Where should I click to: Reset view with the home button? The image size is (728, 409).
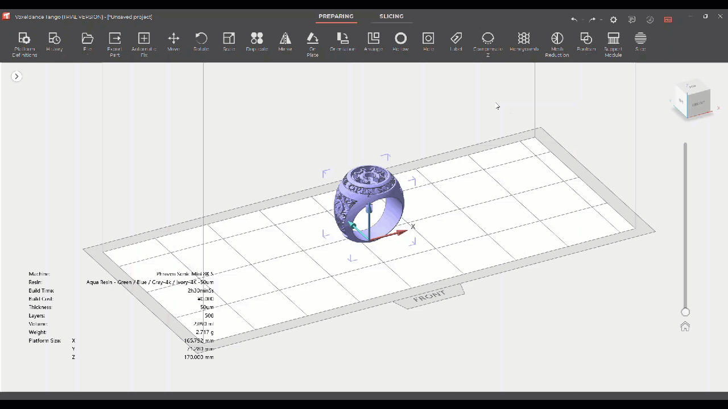[x=685, y=327]
